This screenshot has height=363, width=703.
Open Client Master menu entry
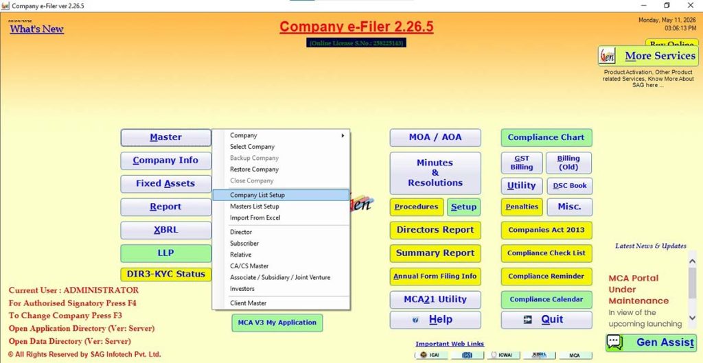[281, 303]
